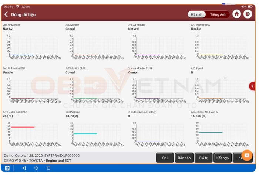Tap the Kết hợp combine button
Viewport: 259px width, 178px height.
point(222,158)
